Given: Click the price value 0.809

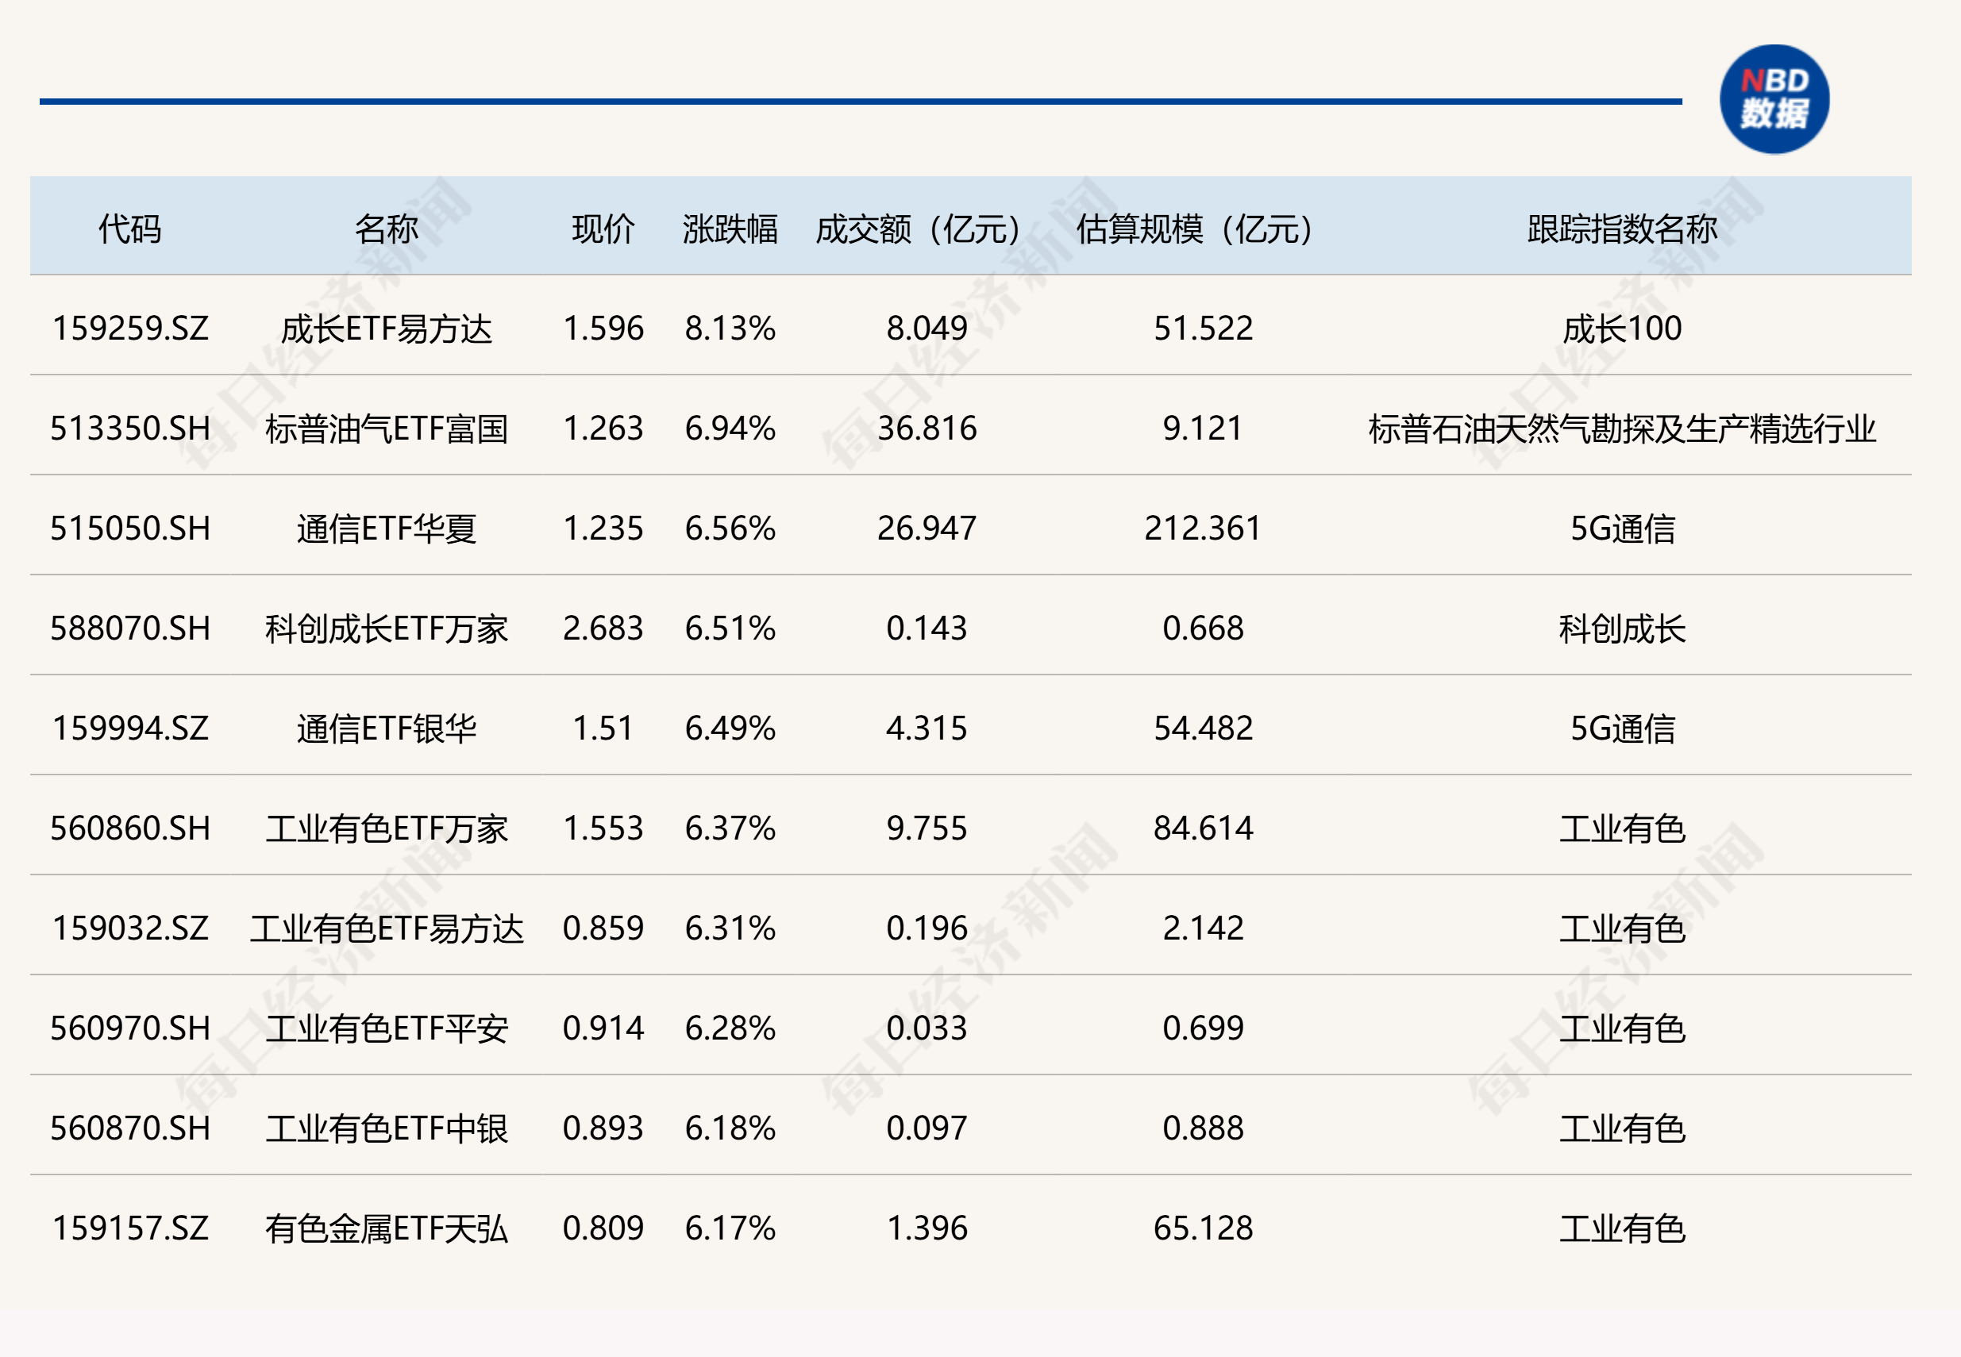Looking at the screenshot, I should click(603, 1228).
